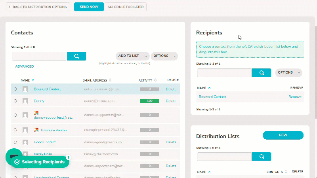This screenshot has height=178, width=317.
Task: Open the Recipients Options dropdown
Action: (x=288, y=73)
